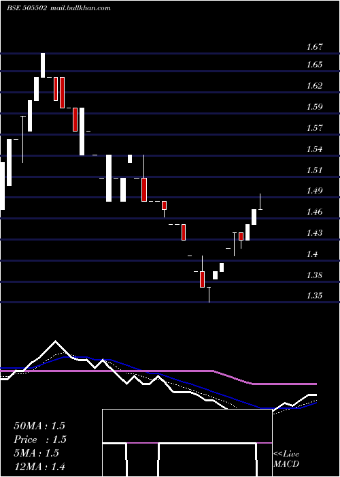The height and width of the screenshot is (477, 340).
Task: Click the 50MA : 1.5 legend value
Action: coord(39,426)
